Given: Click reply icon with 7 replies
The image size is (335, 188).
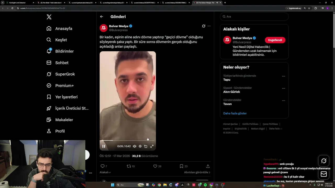Looking at the screenshot, I should point(103,166).
